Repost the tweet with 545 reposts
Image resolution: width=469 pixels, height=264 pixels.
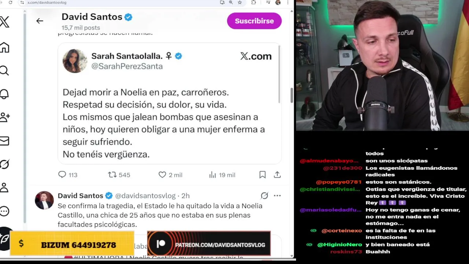point(119,175)
